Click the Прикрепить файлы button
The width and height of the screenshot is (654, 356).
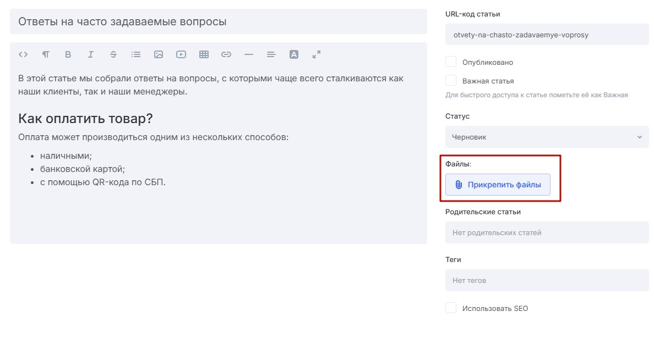click(498, 185)
